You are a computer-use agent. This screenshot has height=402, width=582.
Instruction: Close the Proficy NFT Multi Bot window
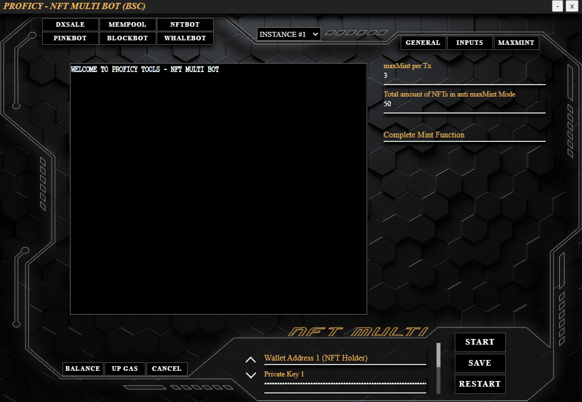572,6
